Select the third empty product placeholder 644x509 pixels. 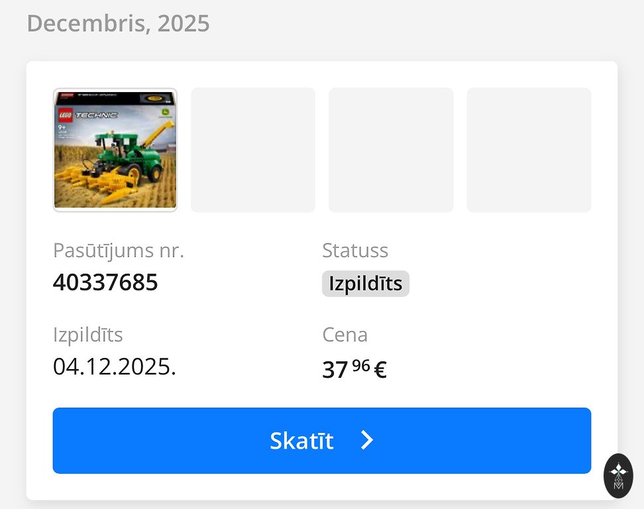click(391, 150)
